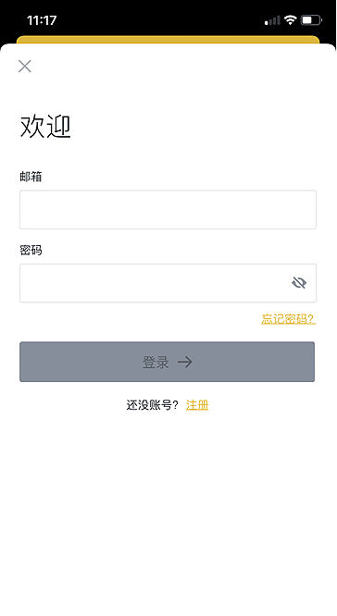Screen dimensions: 337x616
Task: Focus the 邮箱 email input field
Action: click(x=168, y=209)
